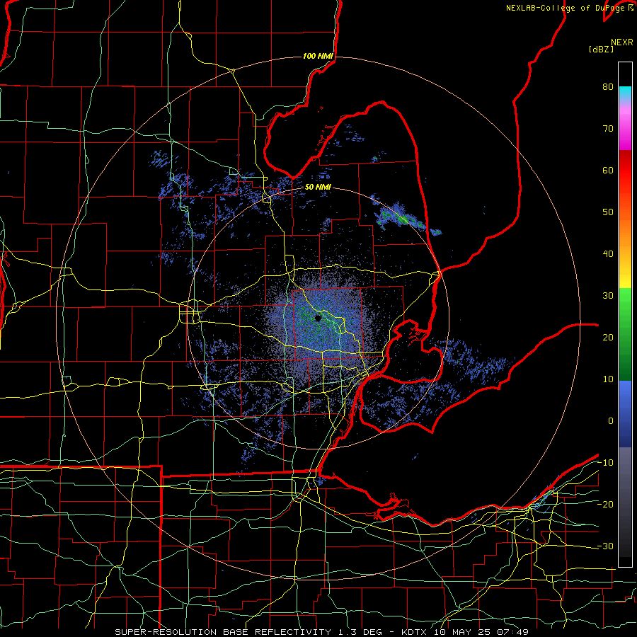Click the black radar site dot at center
The height and width of the screenshot is (637, 637).
point(318,318)
